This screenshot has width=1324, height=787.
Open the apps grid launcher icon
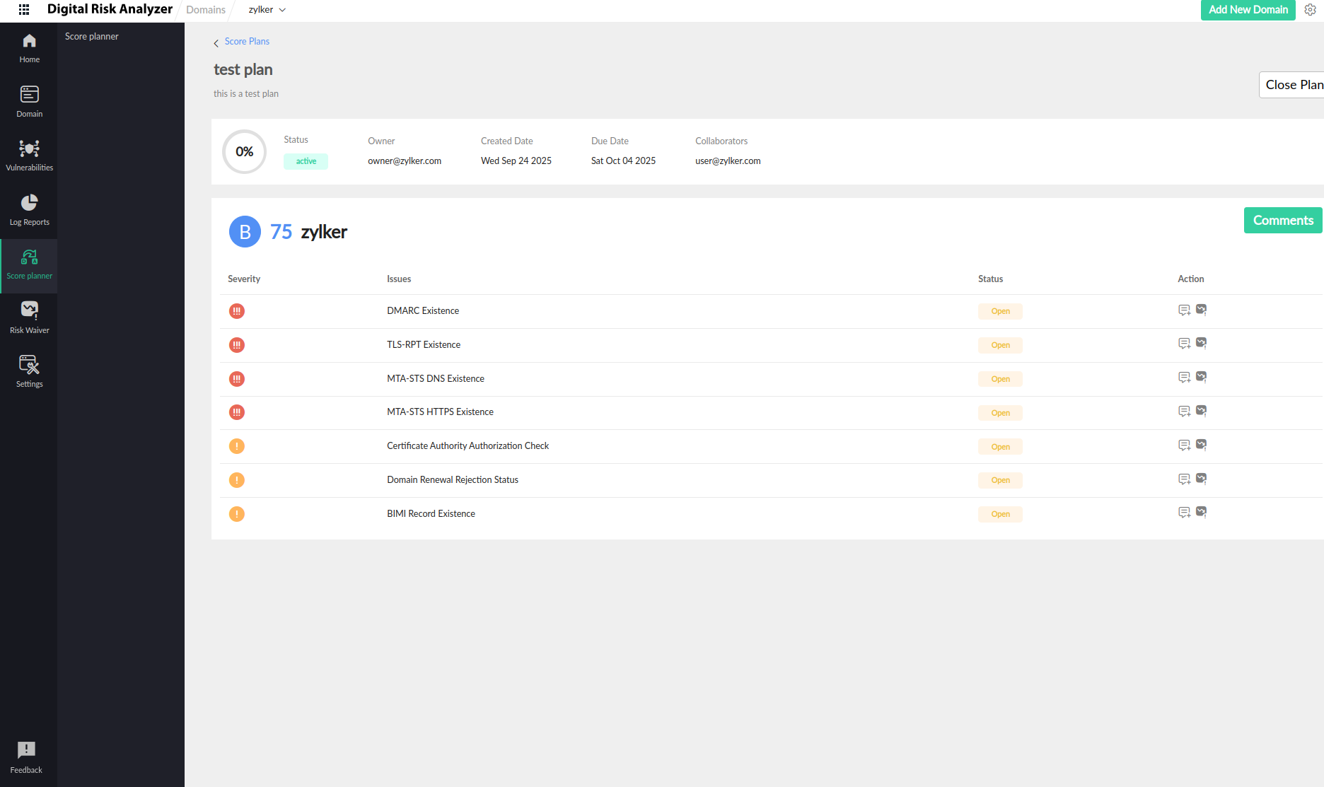point(24,10)
